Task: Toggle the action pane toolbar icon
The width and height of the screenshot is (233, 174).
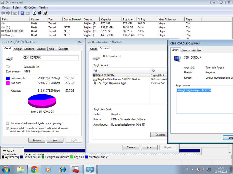Action: click(x=27, y=13)
